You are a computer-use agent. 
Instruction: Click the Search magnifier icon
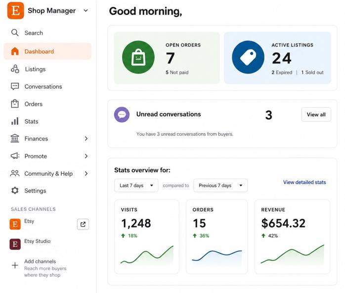pyautogui.click(x=15, y=33)
